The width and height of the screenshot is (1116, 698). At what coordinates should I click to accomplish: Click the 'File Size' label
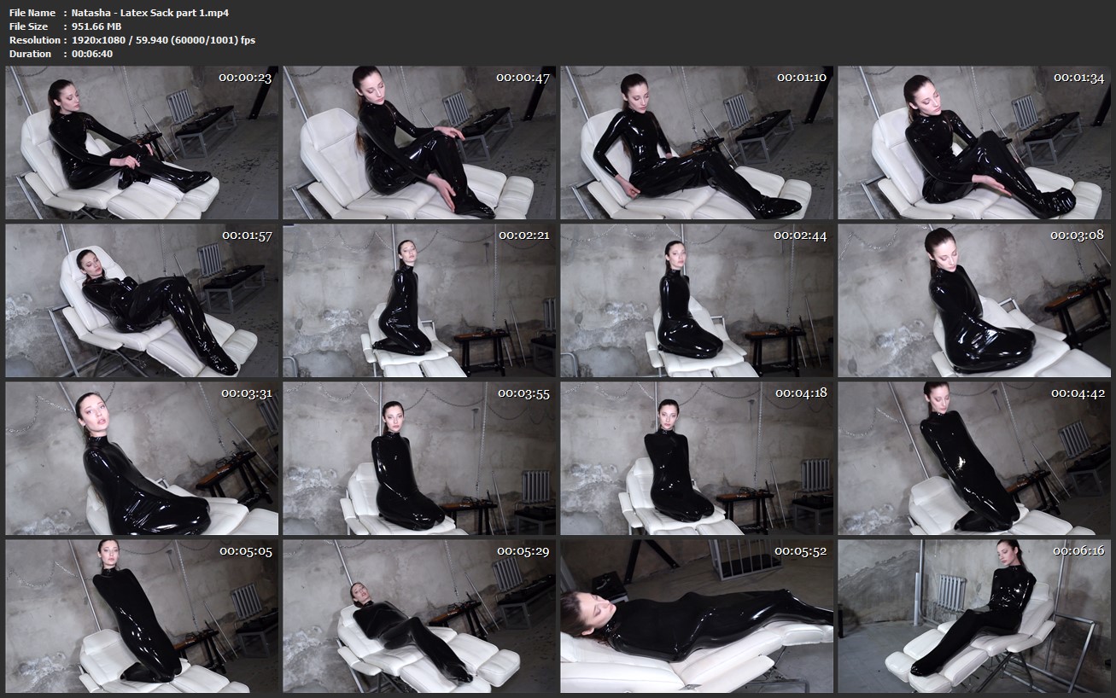pos(30,26)
